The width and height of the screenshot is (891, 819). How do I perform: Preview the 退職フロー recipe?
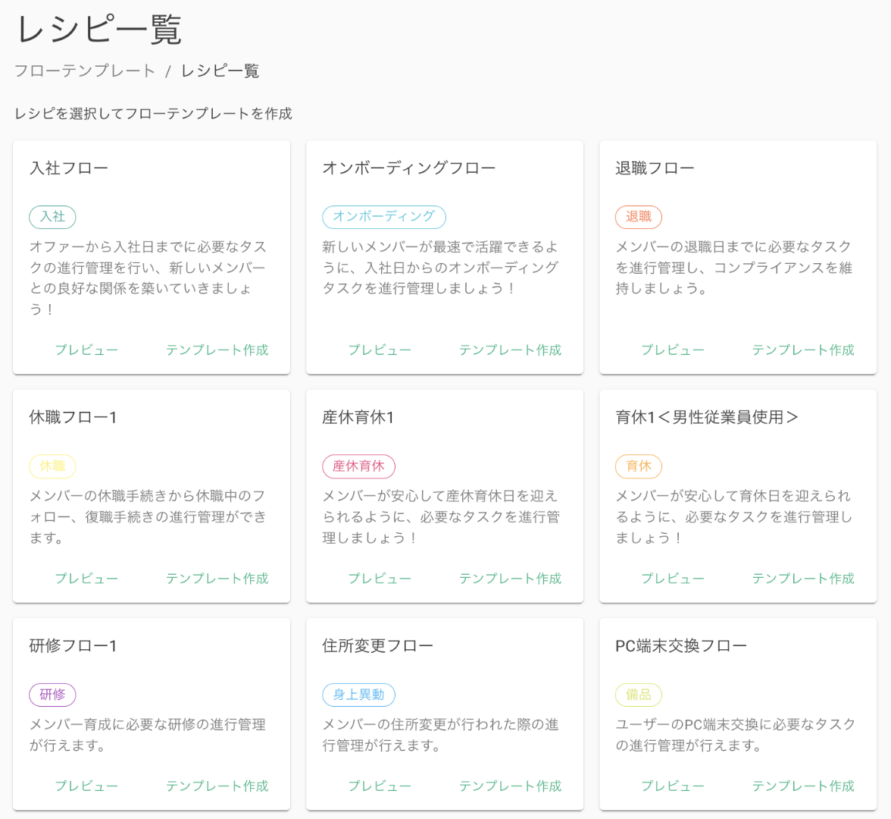point(673,350)
